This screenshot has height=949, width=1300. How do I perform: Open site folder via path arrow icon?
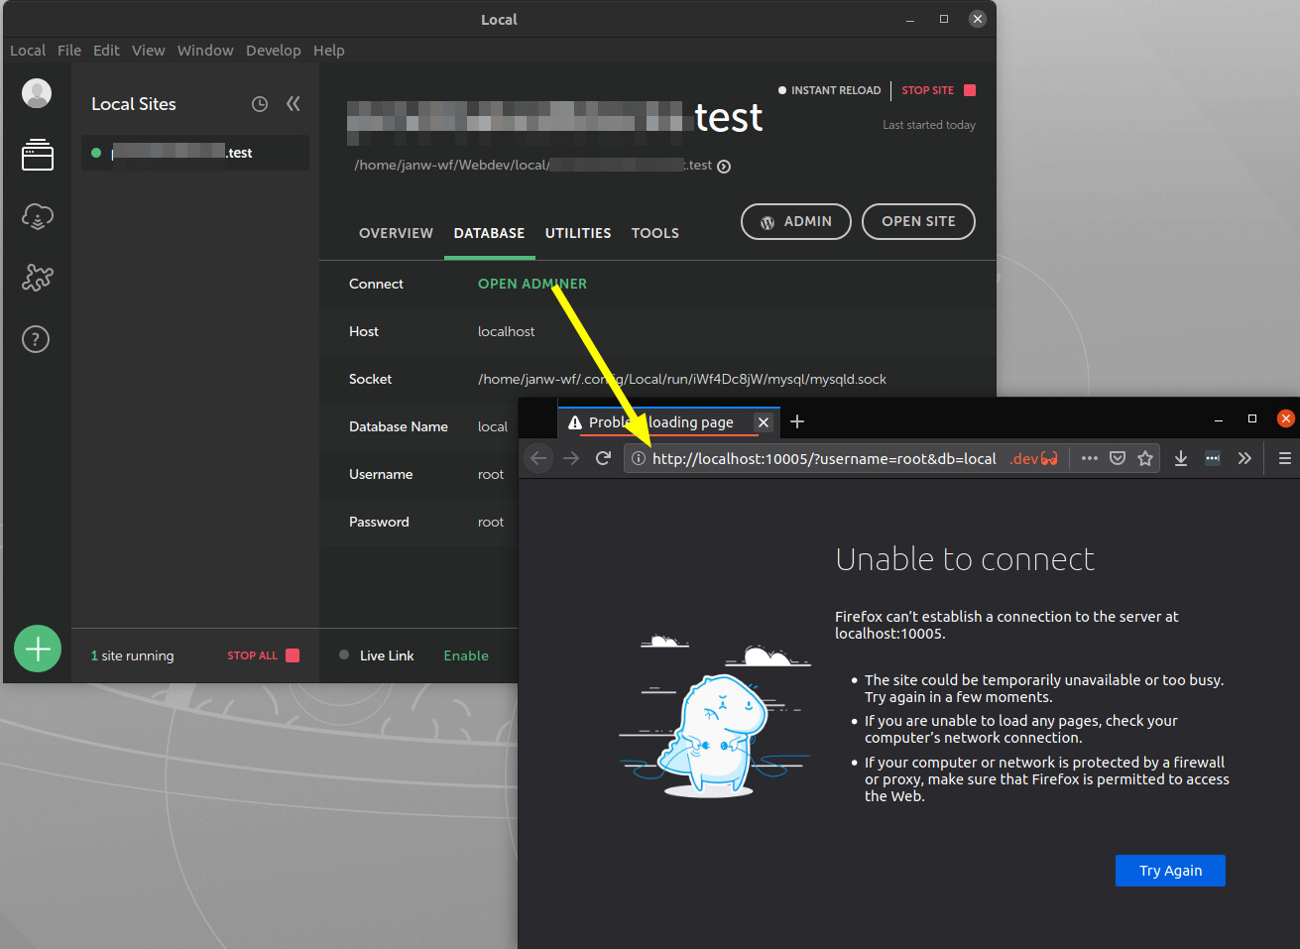pos(724,167)
